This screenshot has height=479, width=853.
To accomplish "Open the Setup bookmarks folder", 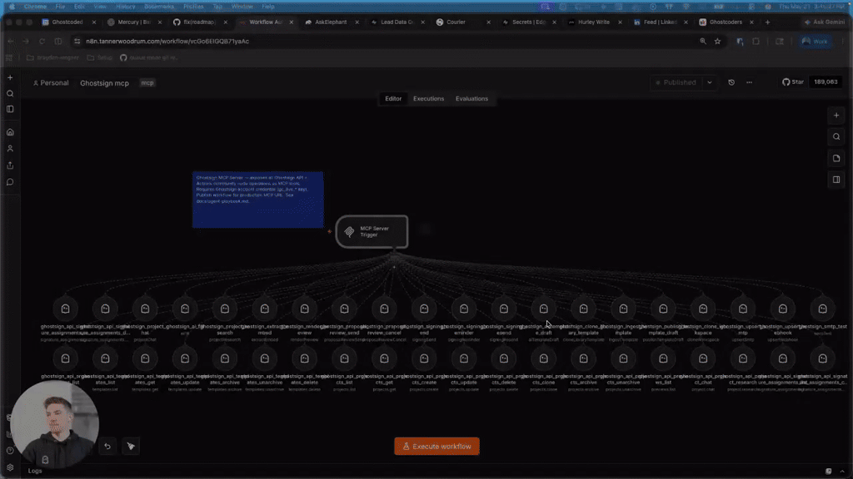I will point(100,57).
